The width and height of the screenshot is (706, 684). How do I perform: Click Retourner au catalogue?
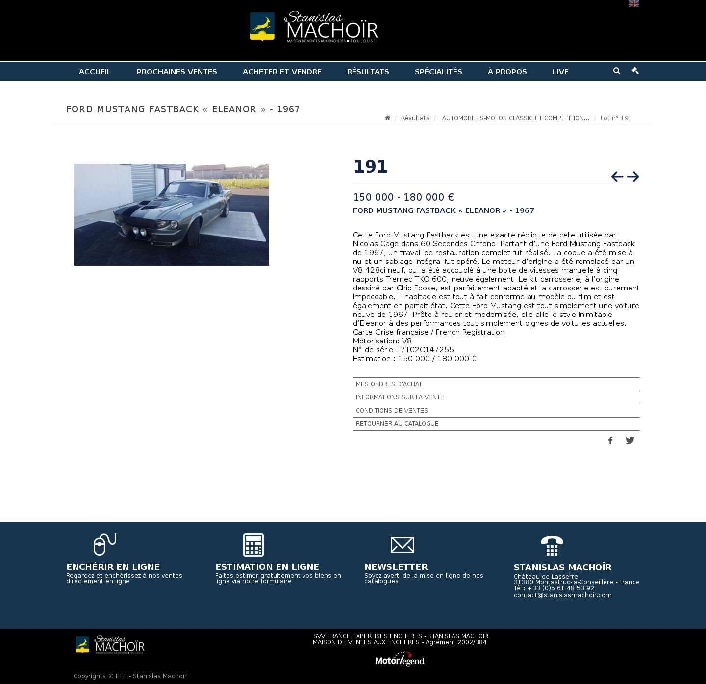(x=496, y=424)
